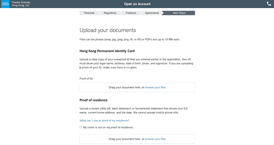Click the 'Open an Account' page title
The image size is (274, 145).
click(137, 4)
